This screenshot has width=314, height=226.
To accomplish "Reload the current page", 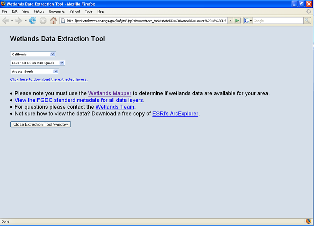I will point(32,20).
